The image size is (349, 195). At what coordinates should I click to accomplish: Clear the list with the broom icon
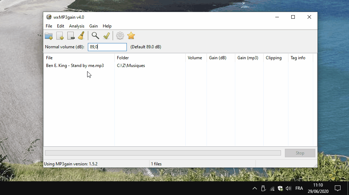tap(81, 36)
